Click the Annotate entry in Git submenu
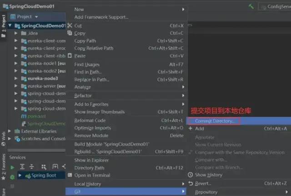The width and height of the screenshot is (291, 196). [x=239, y=137]
